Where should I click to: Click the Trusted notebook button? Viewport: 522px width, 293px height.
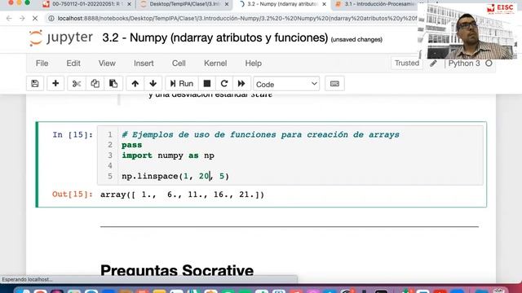click(x=407, y=63)
